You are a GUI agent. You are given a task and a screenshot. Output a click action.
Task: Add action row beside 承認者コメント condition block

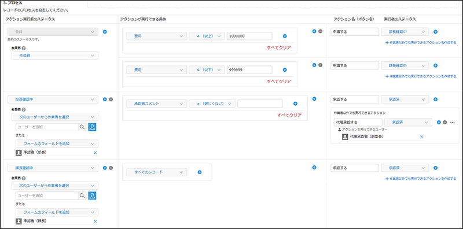314,99
